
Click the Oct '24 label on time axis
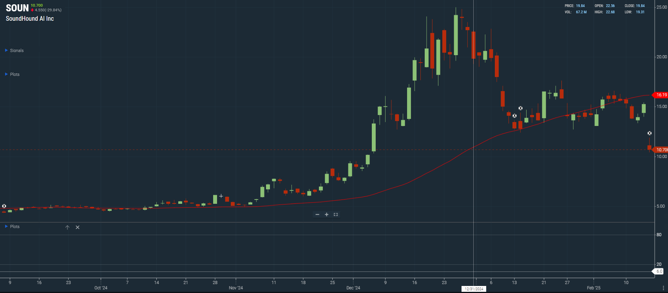(x=101, y=288)
